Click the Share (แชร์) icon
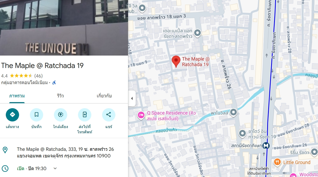The height and width of the screenshot is (177, 318). point(108,115)
